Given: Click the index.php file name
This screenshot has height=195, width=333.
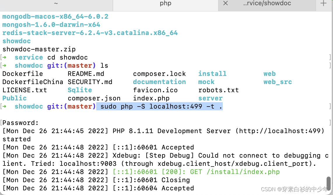Looking at the screenshot, I should click(x=151, y=98).
